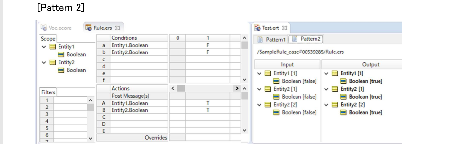Click conditions table scroll-down arrow
Viewport: 476px width, 144px height.
(245, 80)
